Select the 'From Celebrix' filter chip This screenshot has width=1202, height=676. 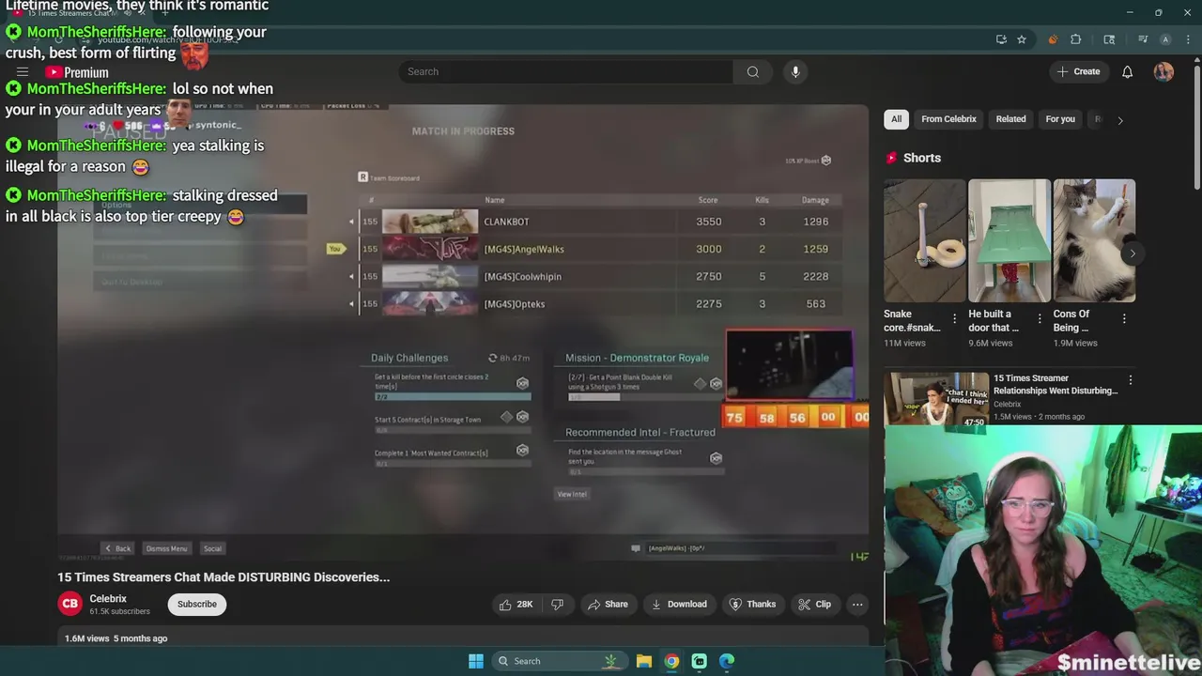coord(948,119)
